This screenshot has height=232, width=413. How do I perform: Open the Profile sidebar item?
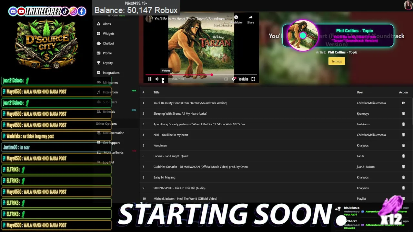[107, 53]
